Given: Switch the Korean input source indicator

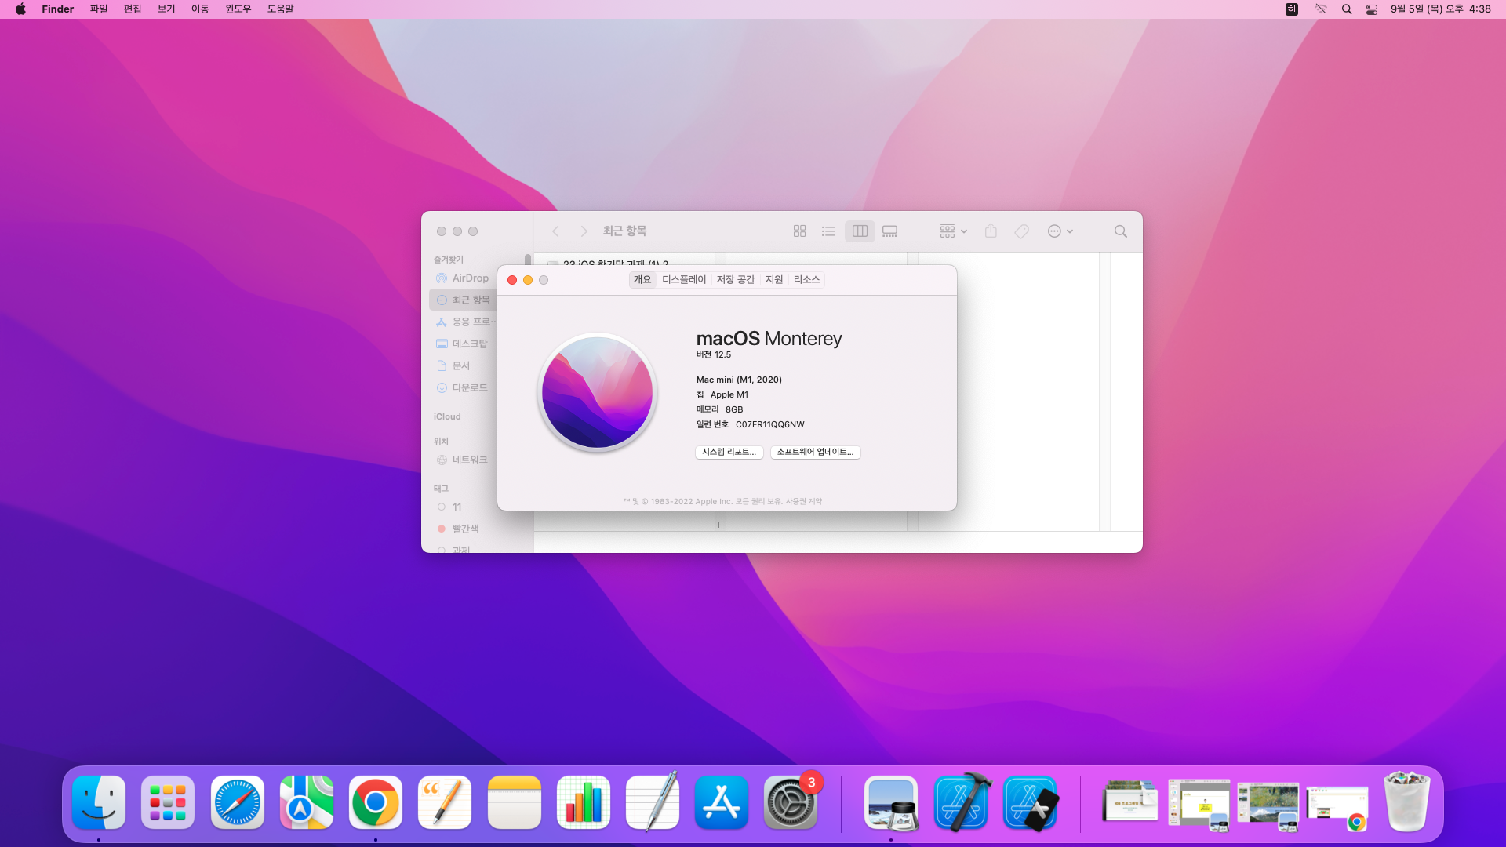Looking at the screenshot, I should click(1292, 9).
